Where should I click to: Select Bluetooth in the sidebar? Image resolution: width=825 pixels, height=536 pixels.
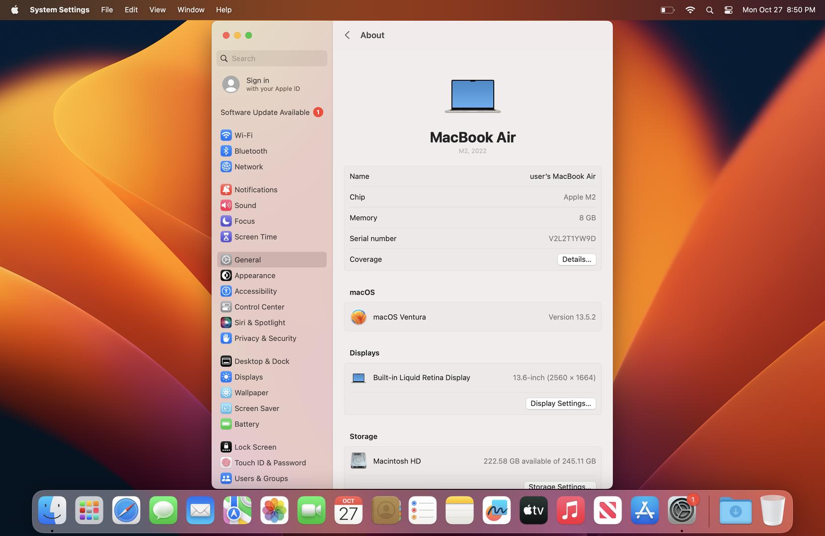pyautogui.click(x=250, y=151)
